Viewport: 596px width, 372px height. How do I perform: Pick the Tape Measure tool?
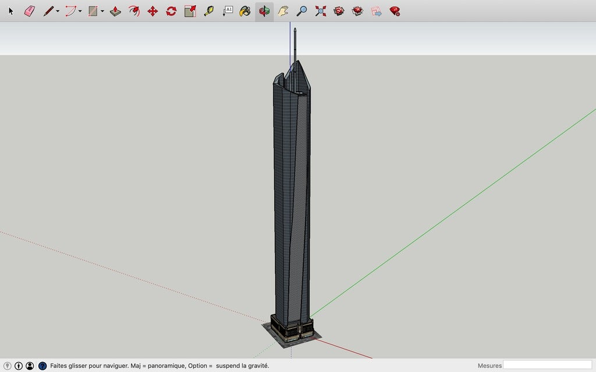(208, 11)
